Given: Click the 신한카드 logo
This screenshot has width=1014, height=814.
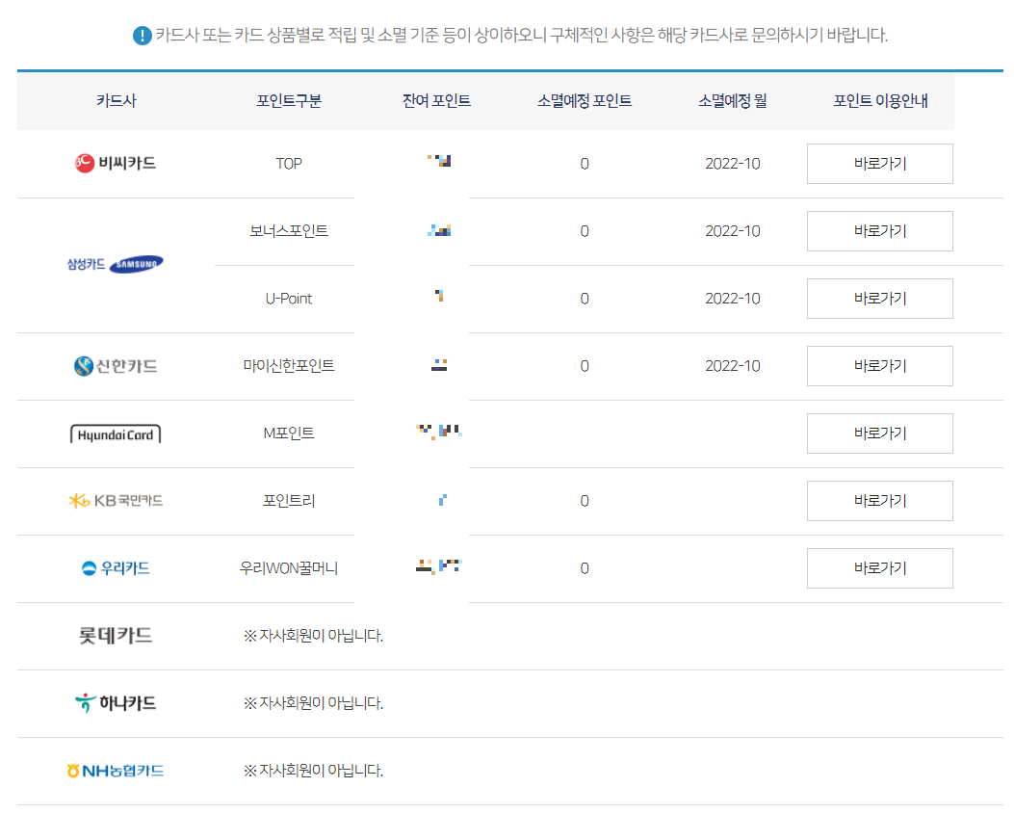Looking at the screenshot, I should [116, 366].
